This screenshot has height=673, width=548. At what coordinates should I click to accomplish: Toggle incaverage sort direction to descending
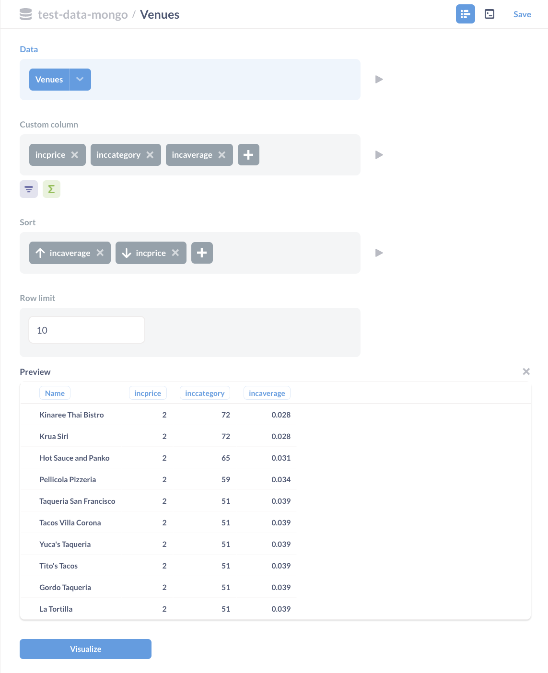pyautogui.click(x=40, y=253)
